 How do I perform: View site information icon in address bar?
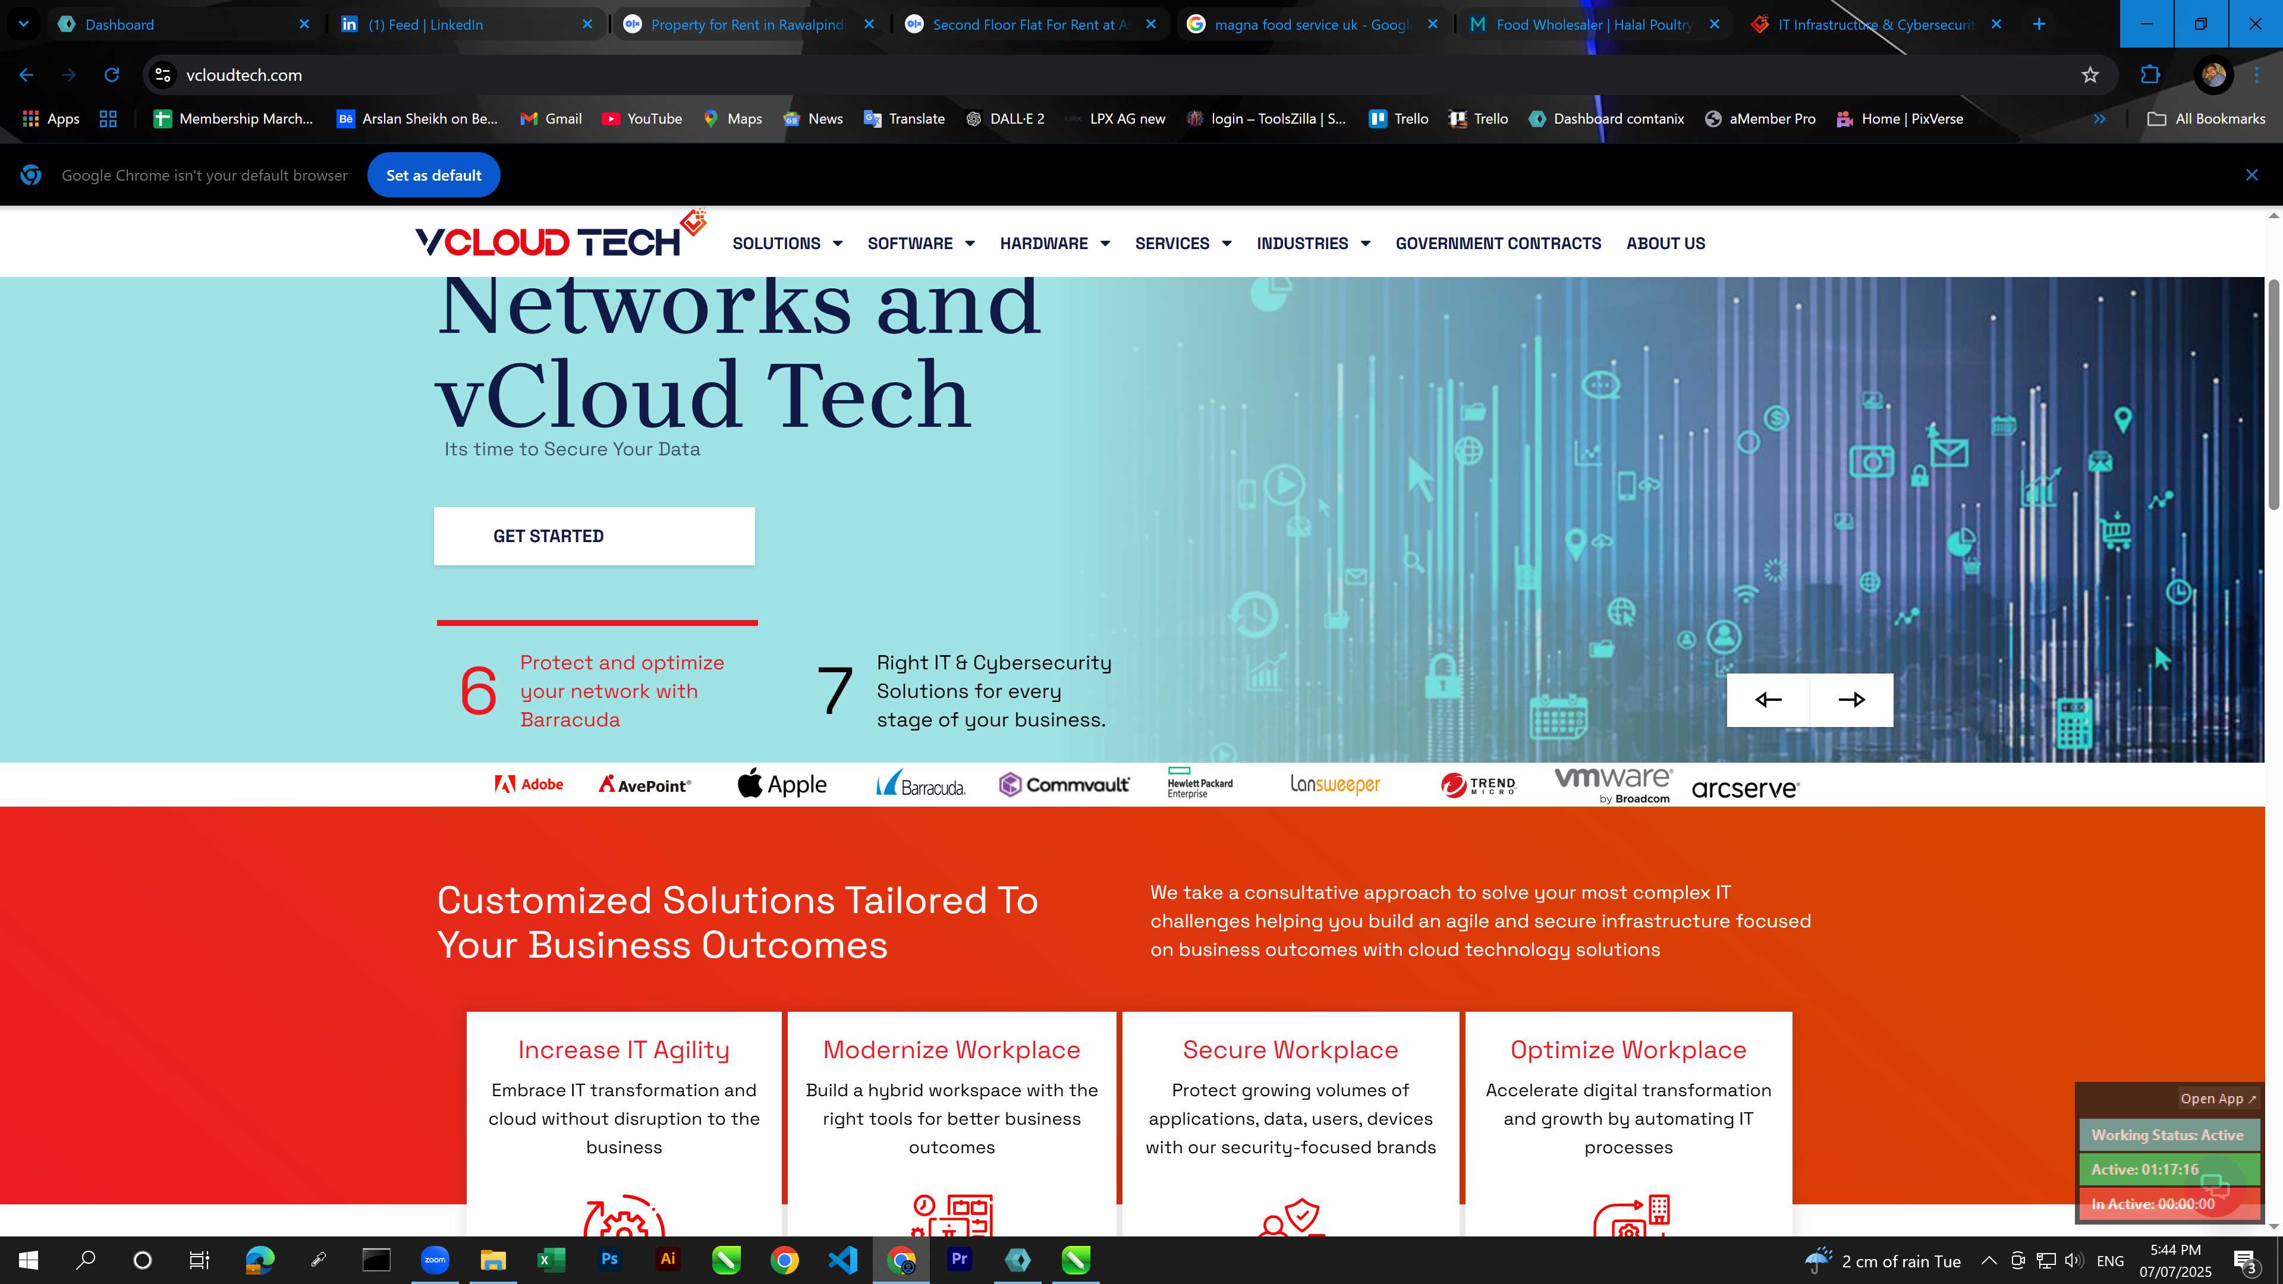click(x=163, y=75)
